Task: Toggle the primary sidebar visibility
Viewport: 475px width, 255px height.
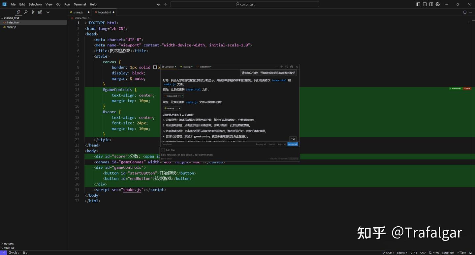Action: click(x=418, y=4)
